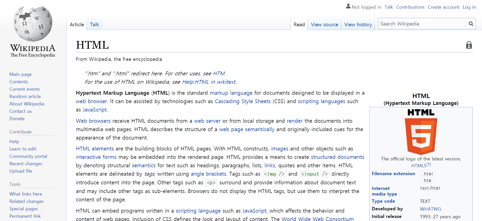The image size is (482, 221).
Task: Open Contributions link
Action: tap(410, 7)
